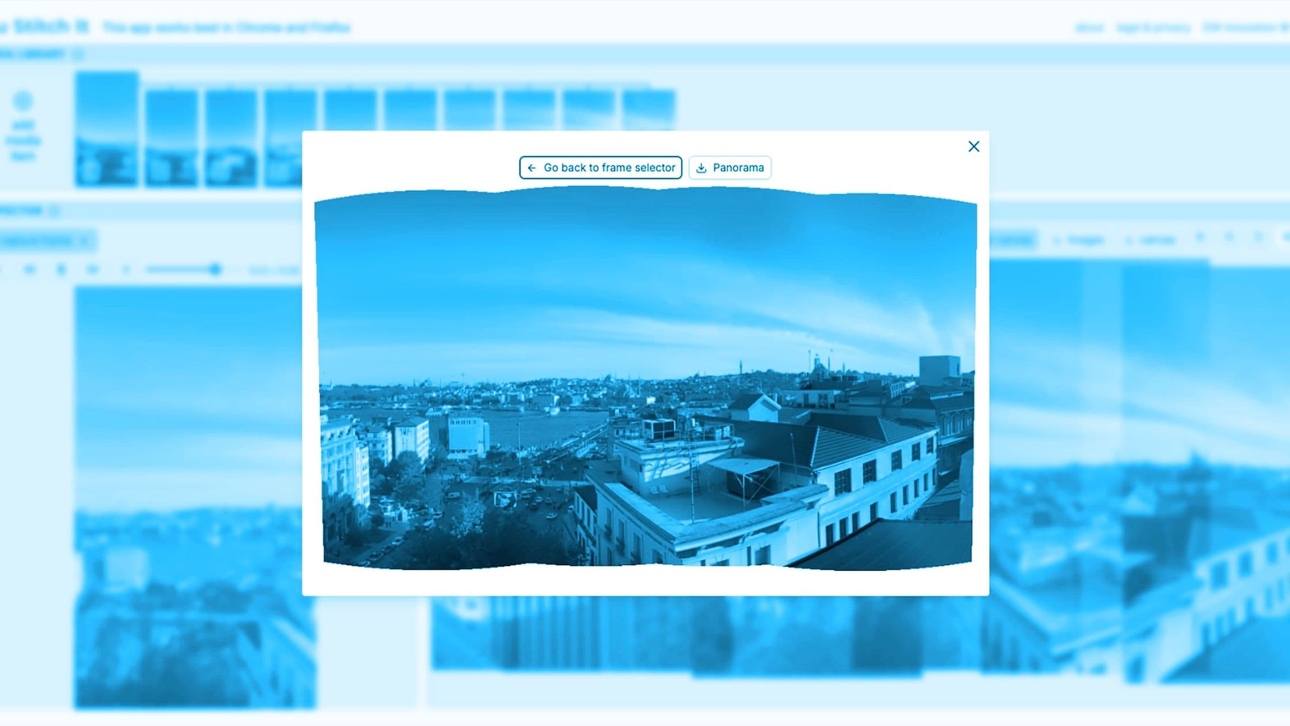Click the info icon beside Extraction heading
The image size is (1290, 726).
coord(55,211)
